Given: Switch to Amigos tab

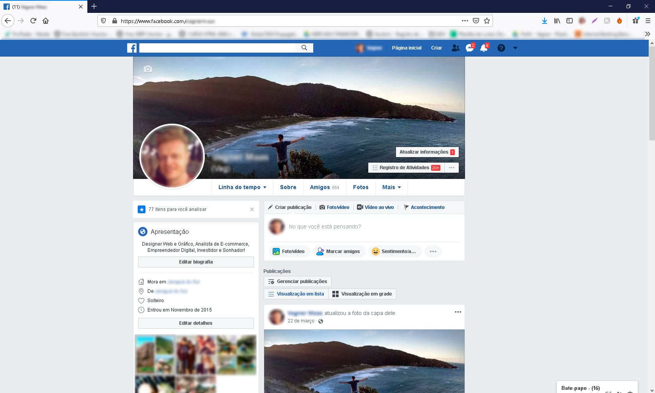Looking at the screenshot, I should [325, 187].
